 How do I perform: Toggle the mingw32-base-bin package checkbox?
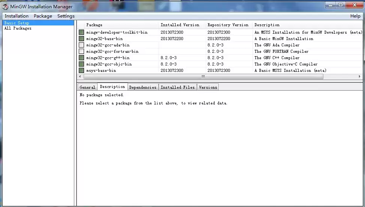click(81, 39)
